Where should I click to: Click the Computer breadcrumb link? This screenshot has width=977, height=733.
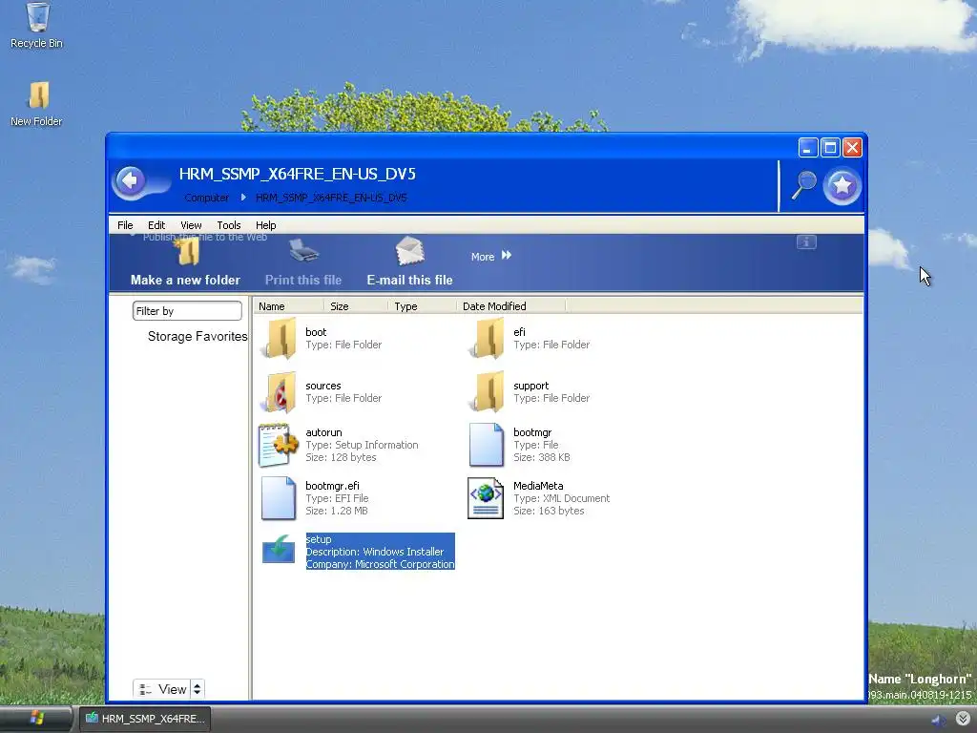tap(206, 198)
